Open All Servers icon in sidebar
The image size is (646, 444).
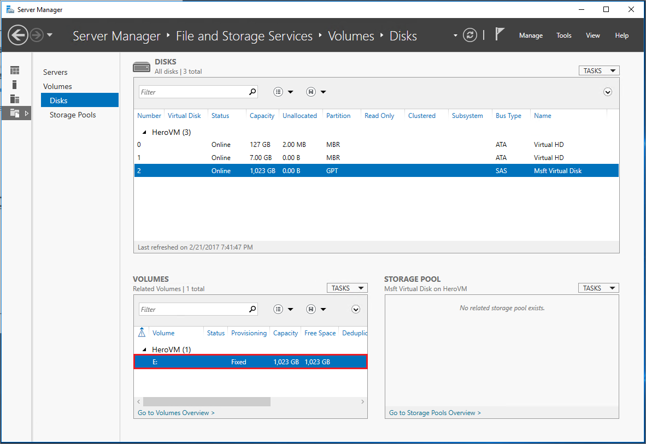15,99
